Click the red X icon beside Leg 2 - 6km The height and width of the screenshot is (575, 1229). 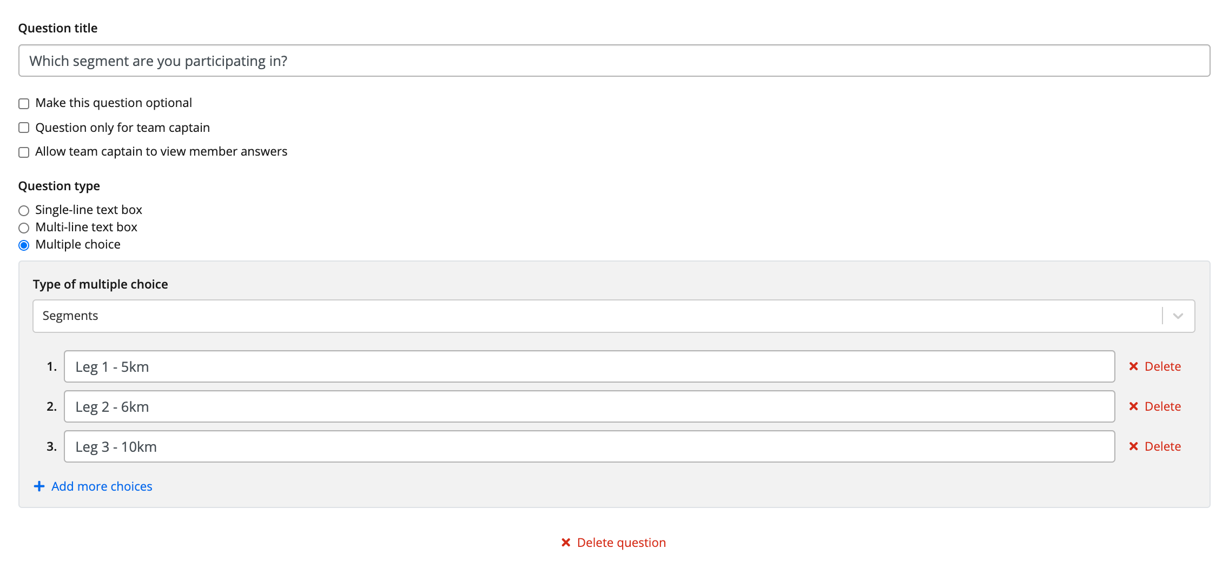click(1133, 406)
